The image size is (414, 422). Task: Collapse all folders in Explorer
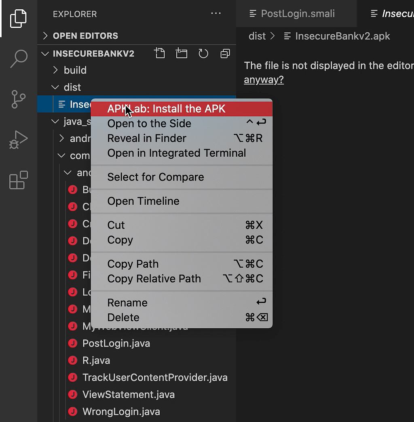pyautogui.click(x=225, y=53)
